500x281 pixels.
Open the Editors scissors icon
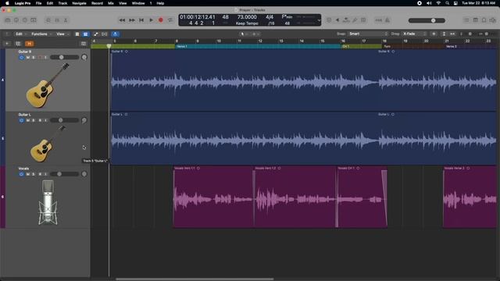(x=66, y=20)
